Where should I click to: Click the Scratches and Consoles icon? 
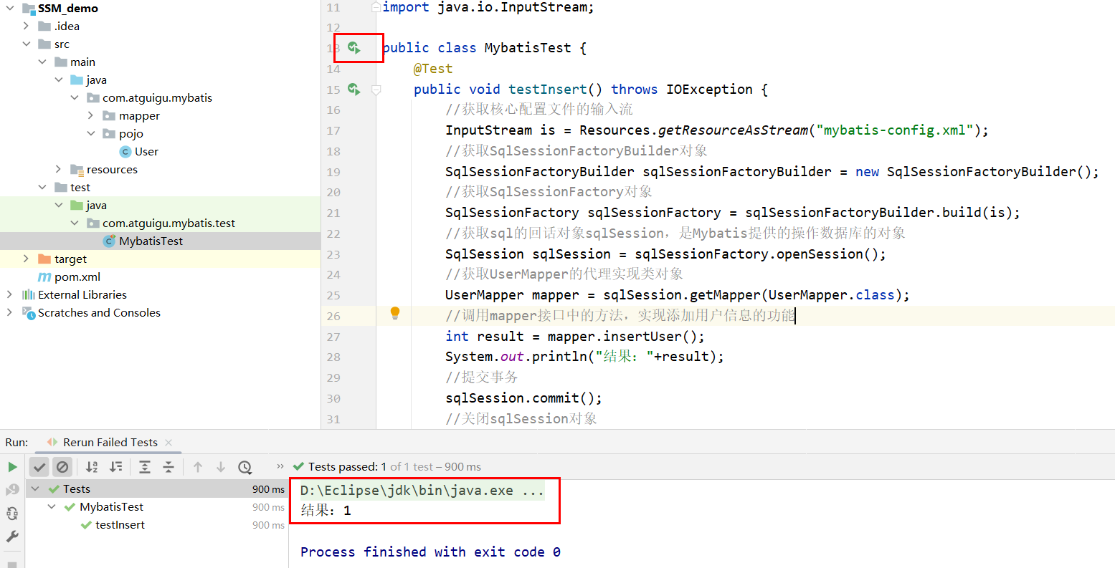pyautogui.click(x=29, y=313)
